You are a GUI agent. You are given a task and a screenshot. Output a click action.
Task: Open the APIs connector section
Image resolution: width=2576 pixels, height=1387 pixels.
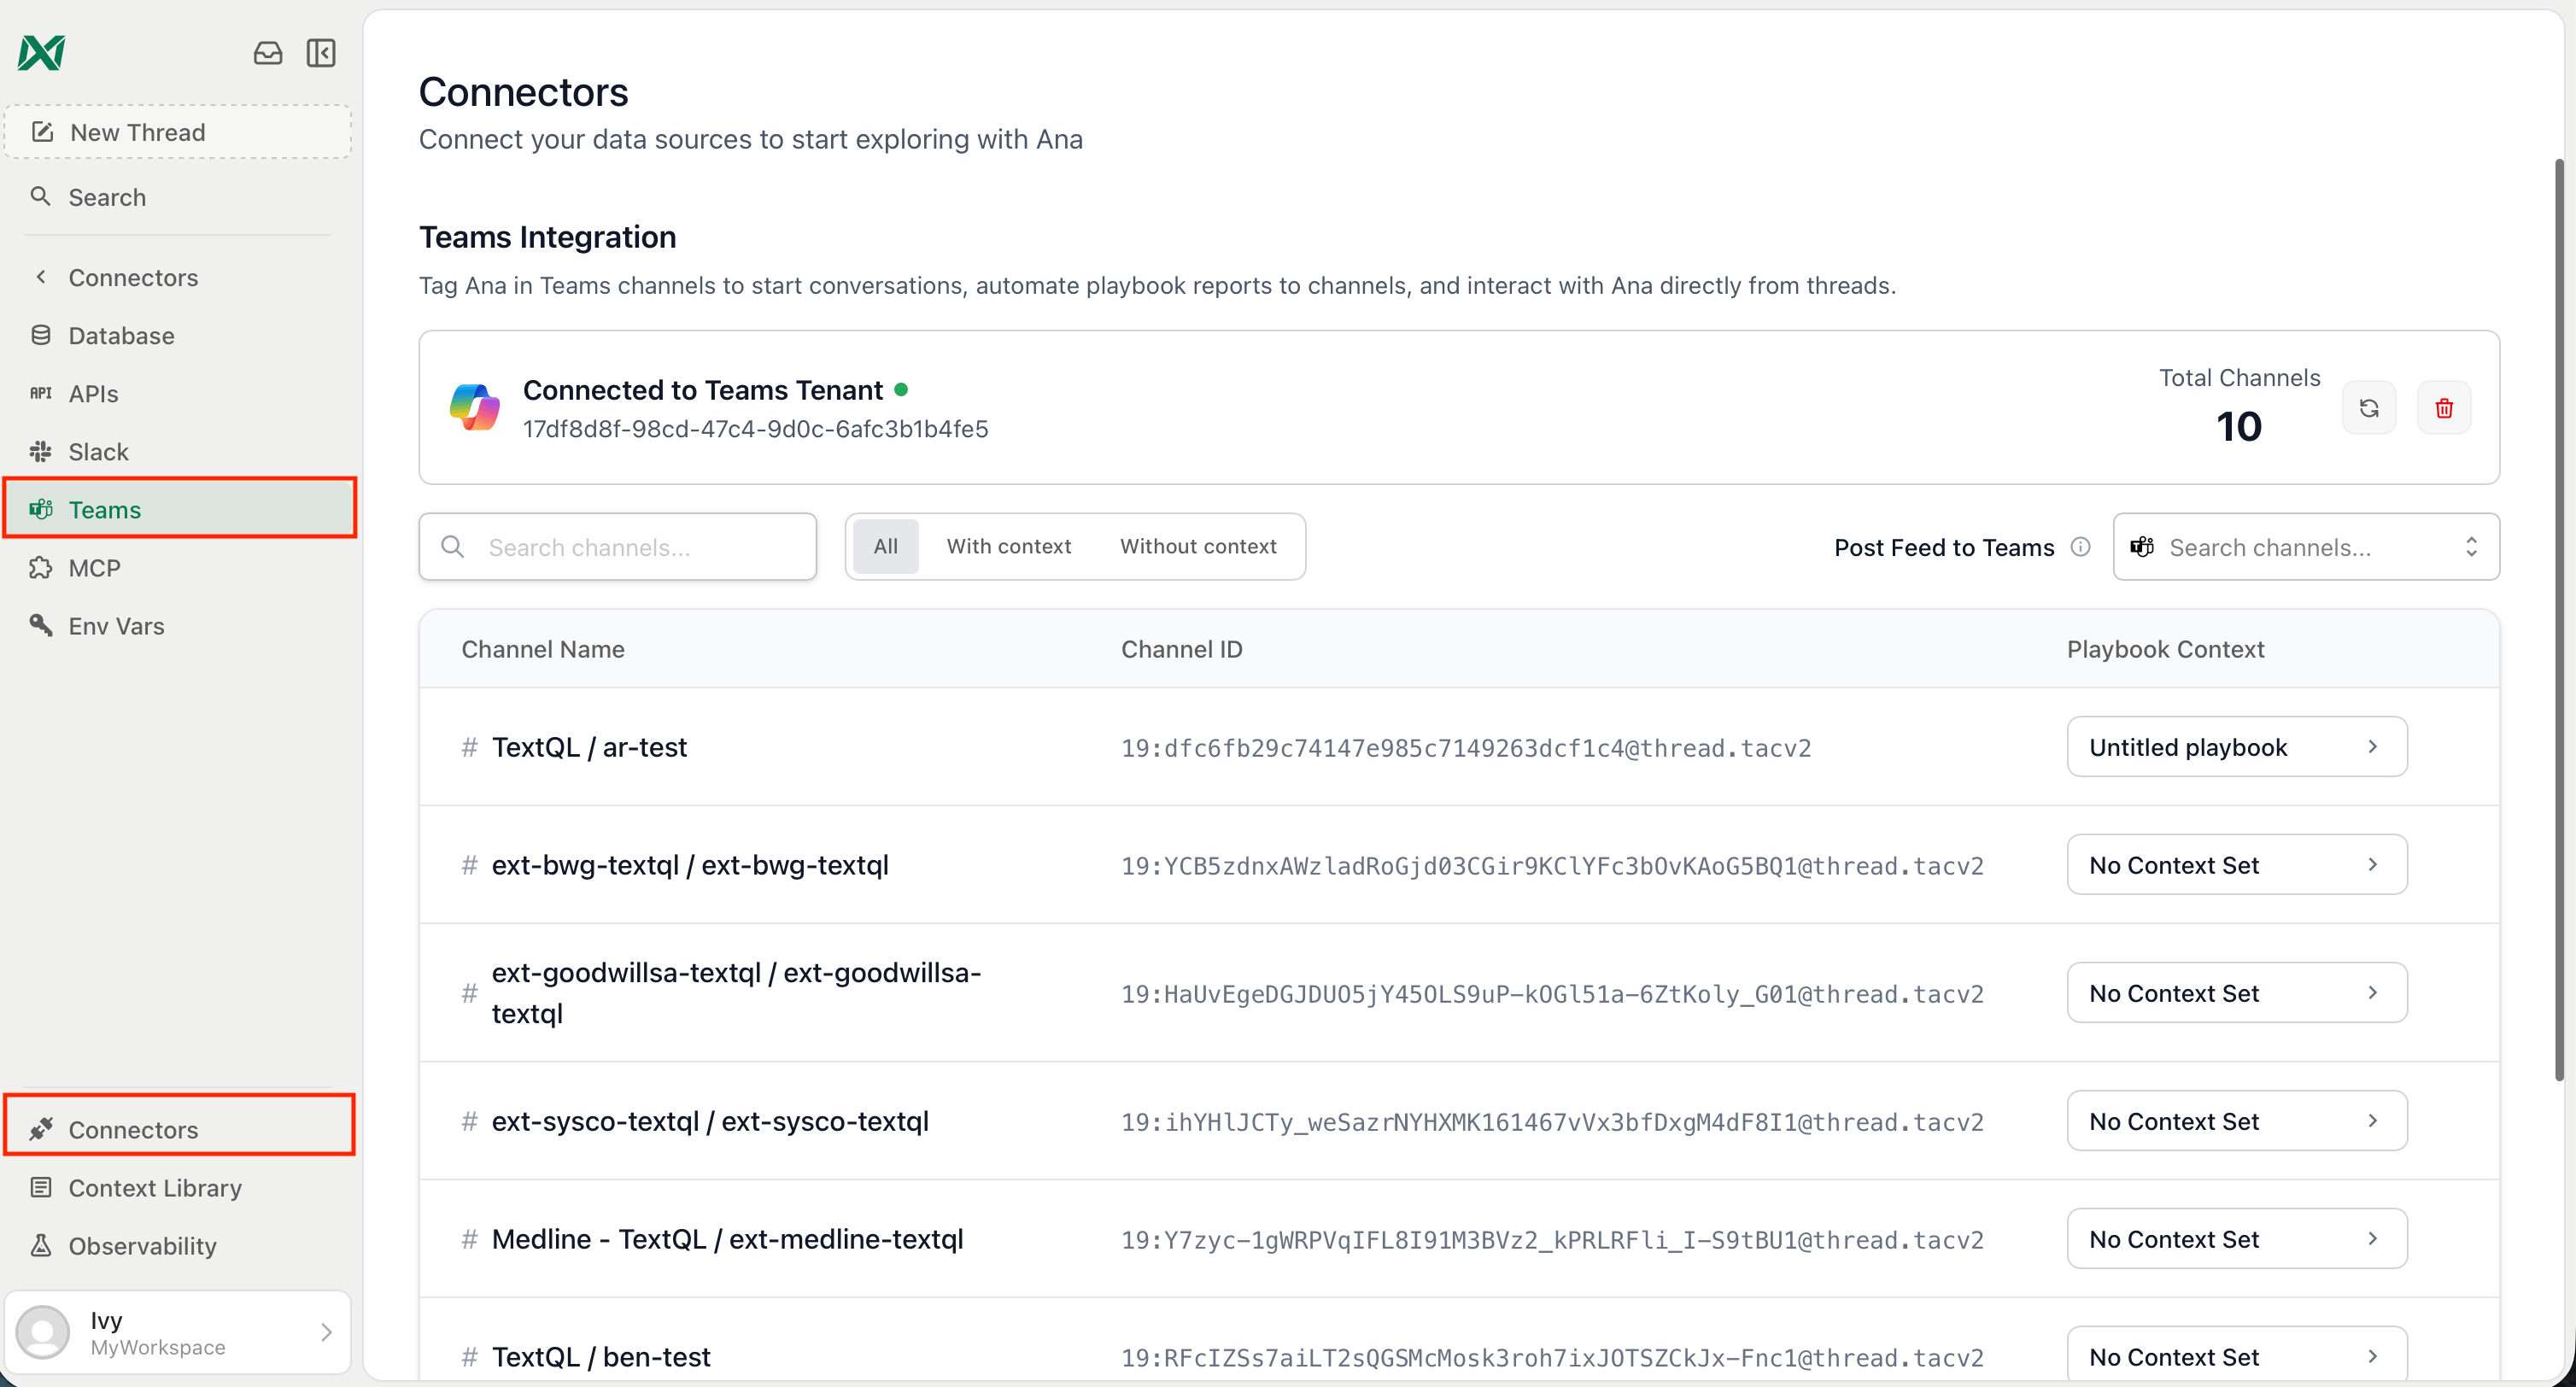(x=178, y=393)
